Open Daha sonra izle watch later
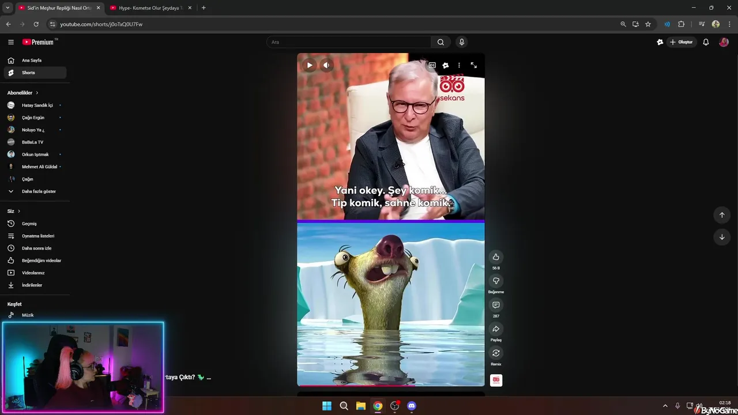738x415 pixels. (x=35, y=248)
